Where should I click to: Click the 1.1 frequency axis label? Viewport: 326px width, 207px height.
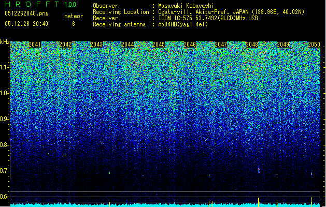coord(5,67)
